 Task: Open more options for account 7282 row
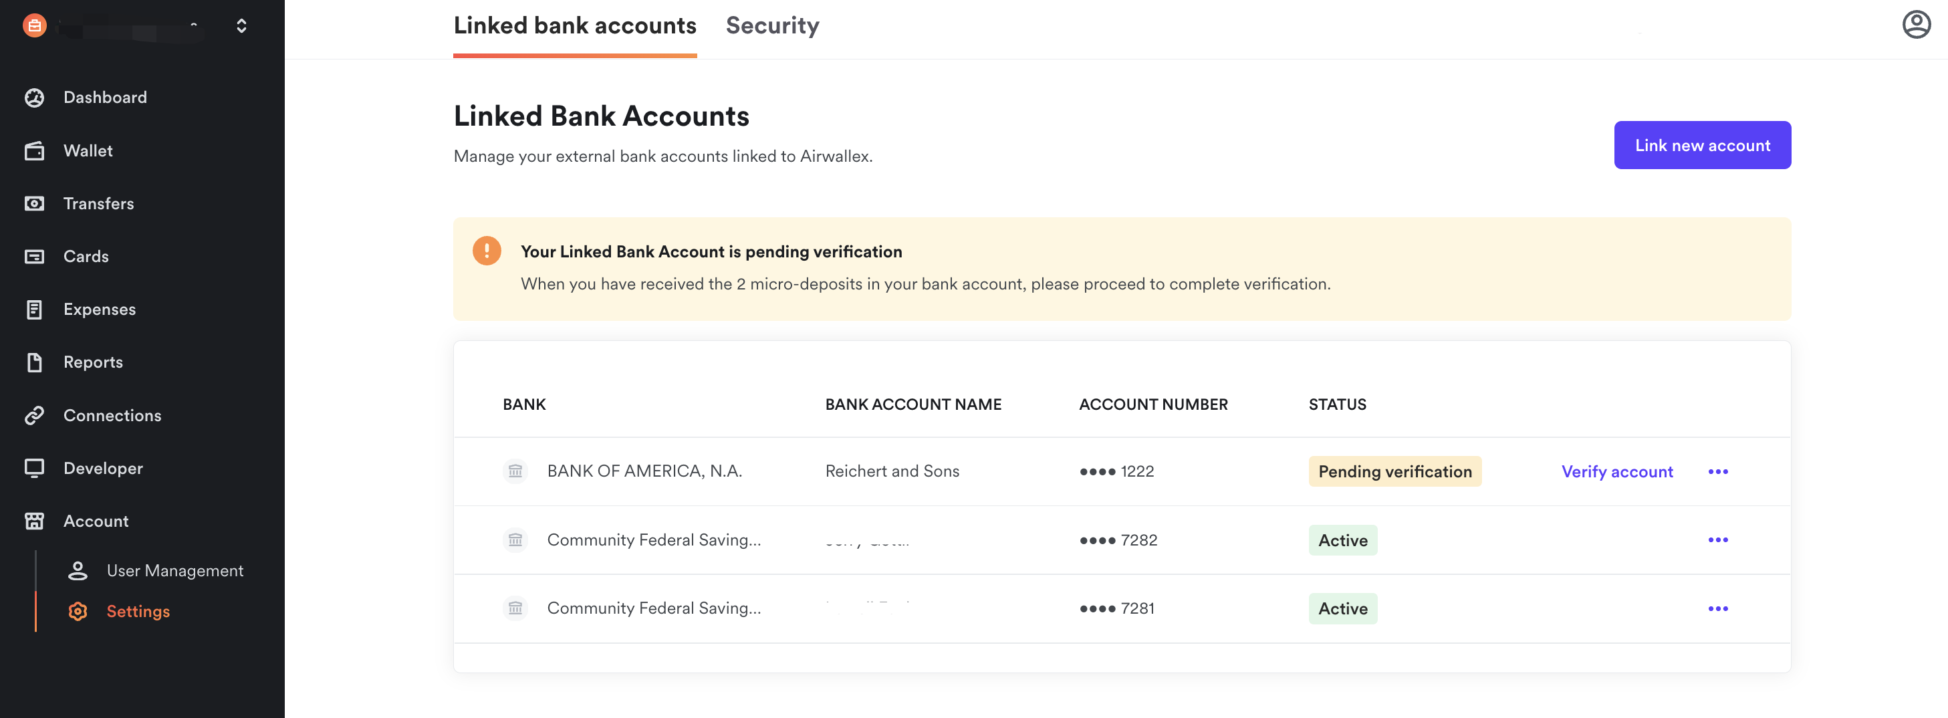1718,540
